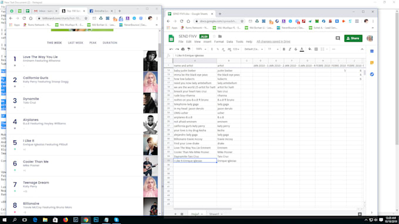Open comment history icon next to Share
The width and height of the screenshot is (399, 224).
point(337,38)
